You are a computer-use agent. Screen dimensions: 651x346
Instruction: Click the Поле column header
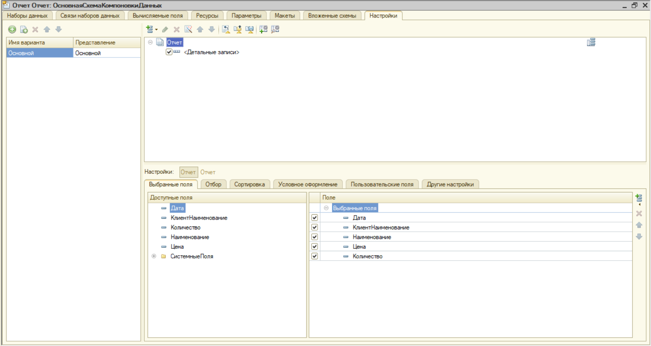coord(476,198)
